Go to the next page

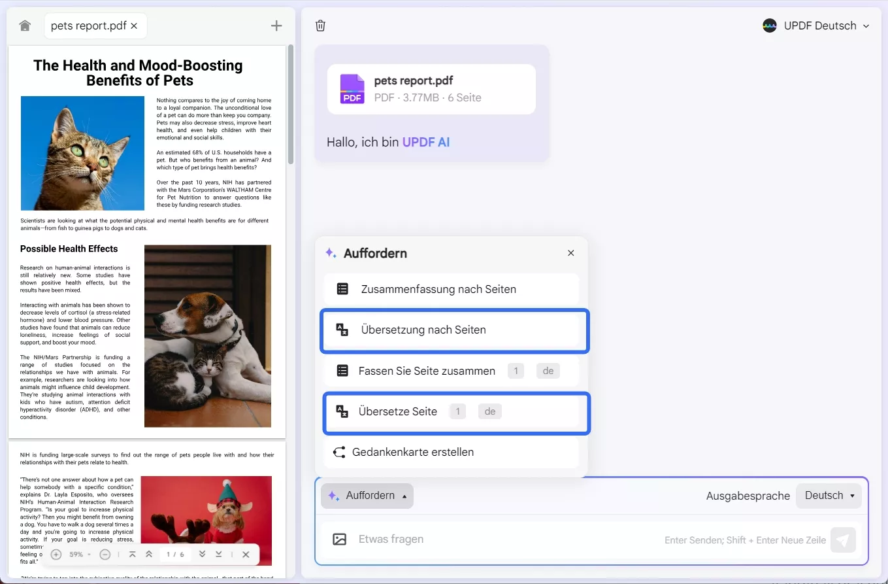202,555
